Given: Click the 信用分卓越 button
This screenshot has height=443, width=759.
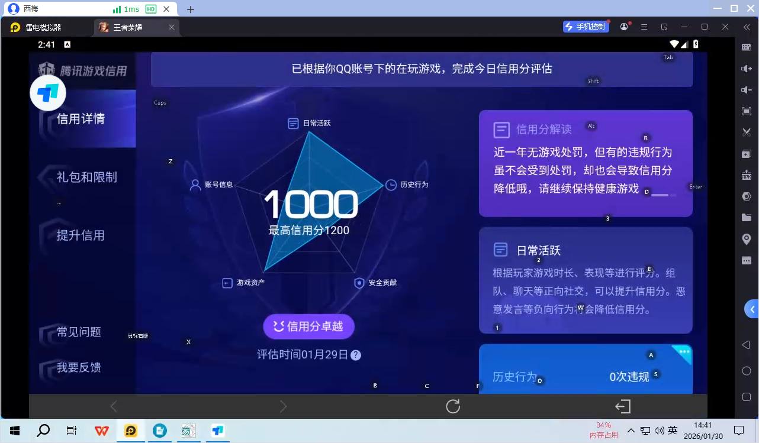Looking at the screenshot, I should pos(308,326).
